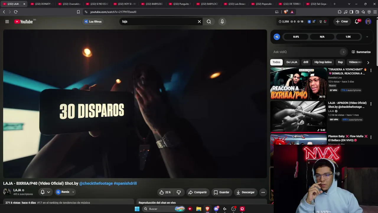Screen dimensions: 378x213
Task: Go back to the previous page
Action: coord(4,12)
